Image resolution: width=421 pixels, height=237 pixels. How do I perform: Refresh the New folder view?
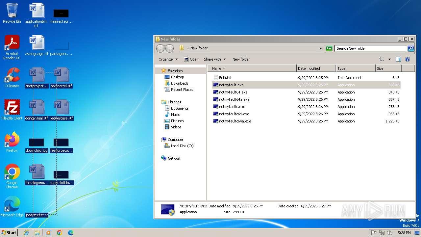click(x=329, y=48)
